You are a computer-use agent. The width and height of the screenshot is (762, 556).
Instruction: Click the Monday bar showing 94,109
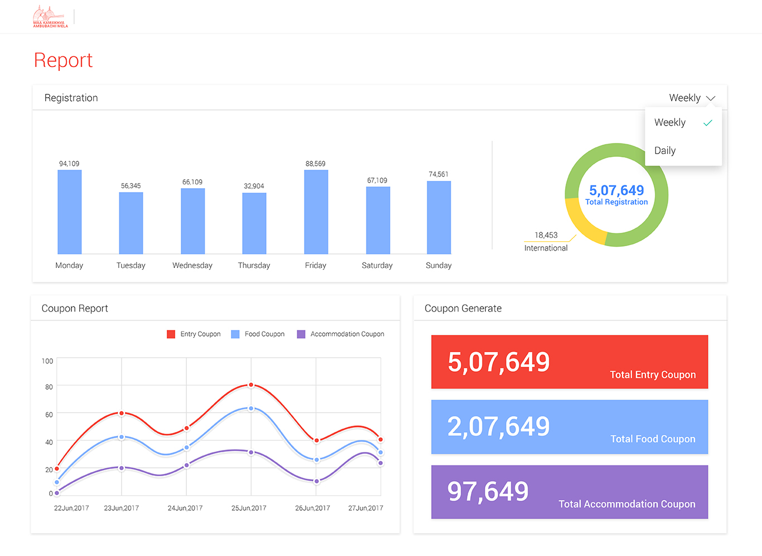point(70,212)
